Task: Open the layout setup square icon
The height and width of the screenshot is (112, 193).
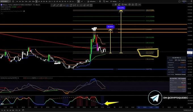Action: (180, 1)
